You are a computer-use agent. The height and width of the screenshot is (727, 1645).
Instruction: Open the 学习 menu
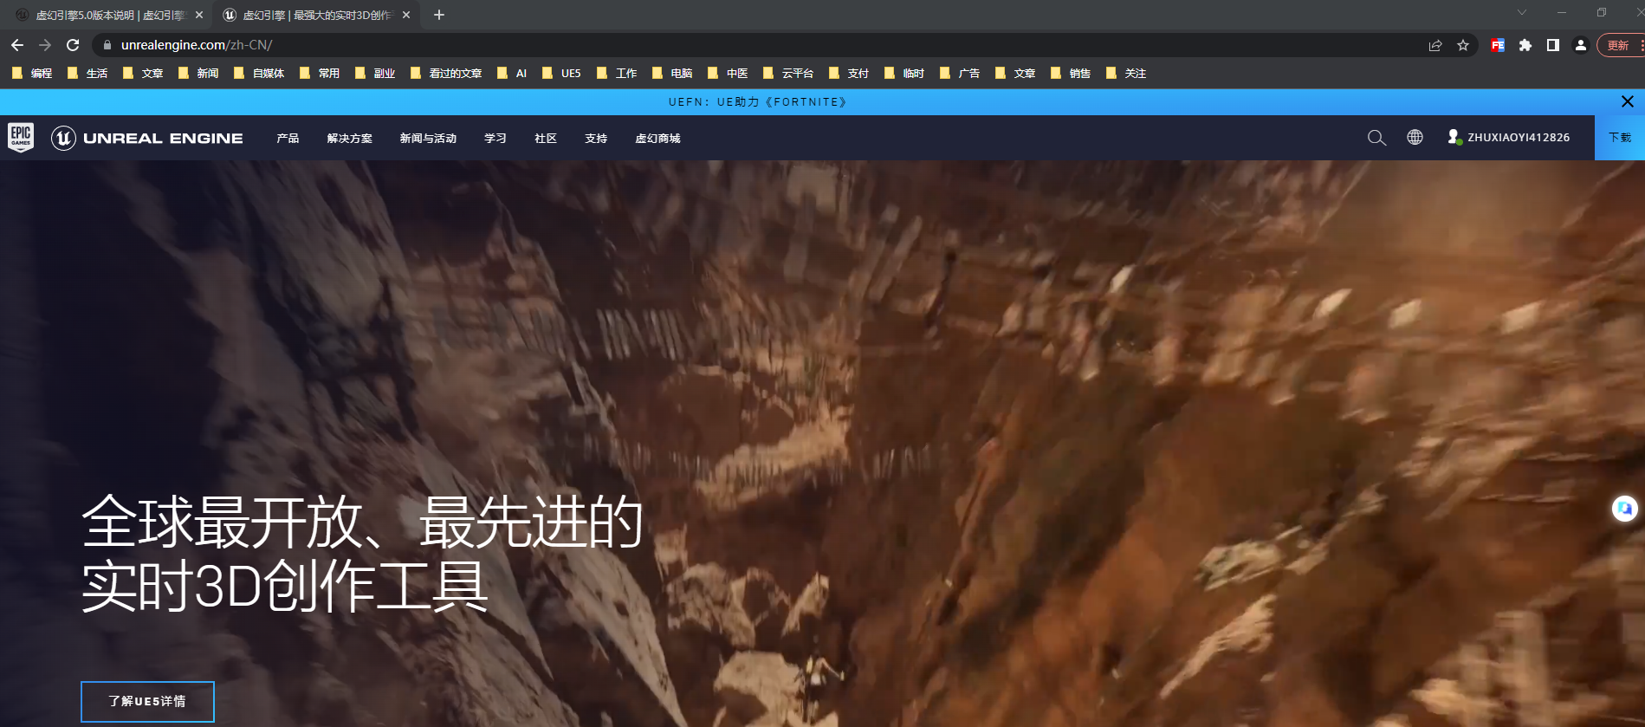point(495,138)
